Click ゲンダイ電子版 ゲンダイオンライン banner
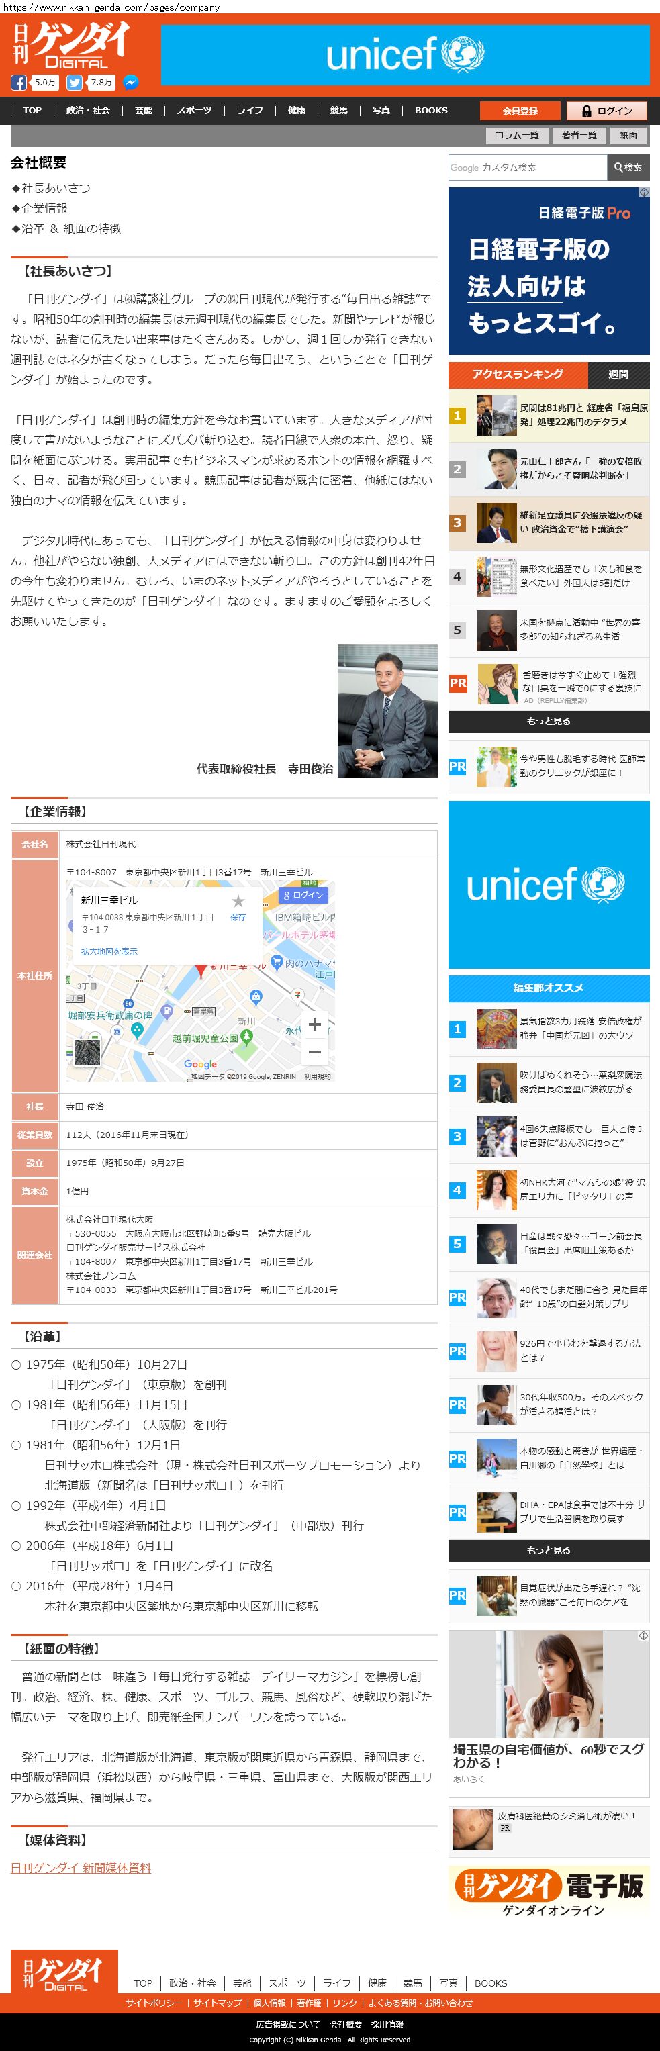Screen dimensions: 660x2051 (549, 1893)
